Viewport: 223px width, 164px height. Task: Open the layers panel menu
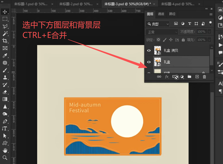pyautogui.click(x=211, y=14)
